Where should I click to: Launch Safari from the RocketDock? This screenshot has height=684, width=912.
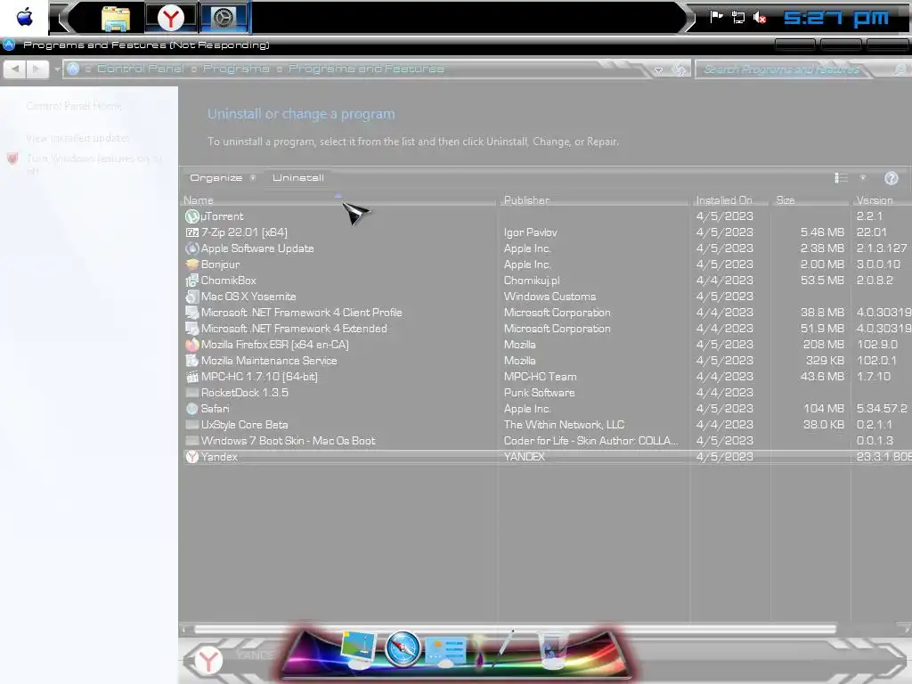click(x=403, y=648)
